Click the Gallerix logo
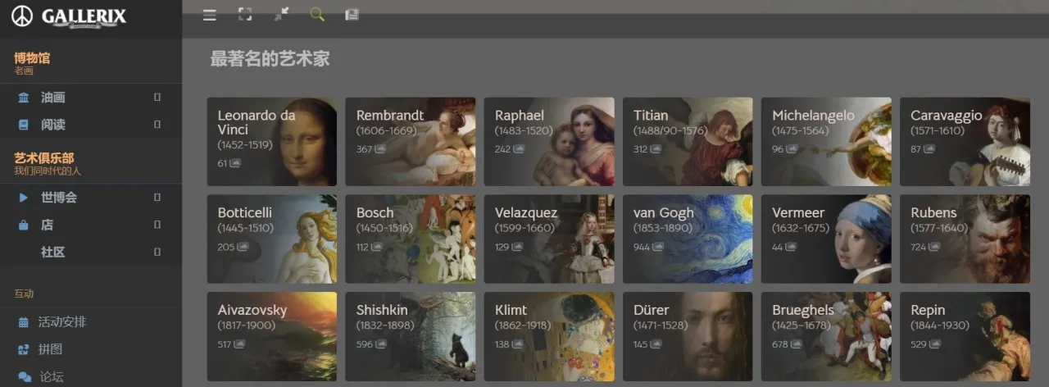 click(70, 16)
